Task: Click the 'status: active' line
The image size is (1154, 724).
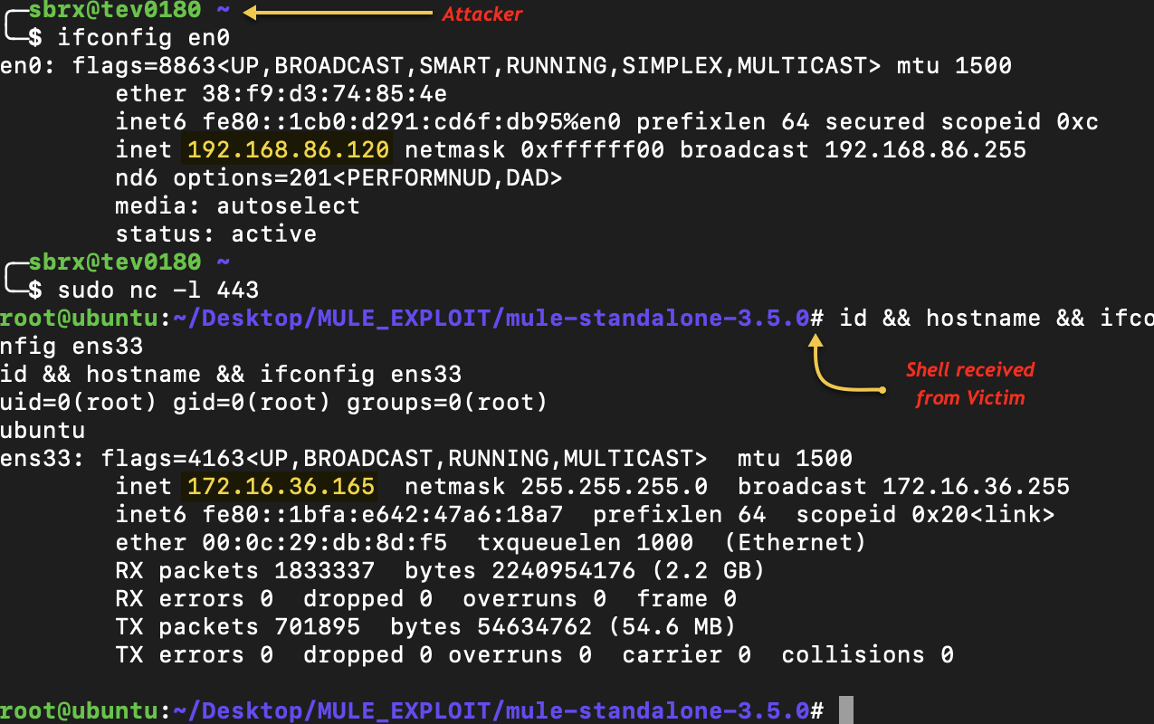Action: coord(216,233)
